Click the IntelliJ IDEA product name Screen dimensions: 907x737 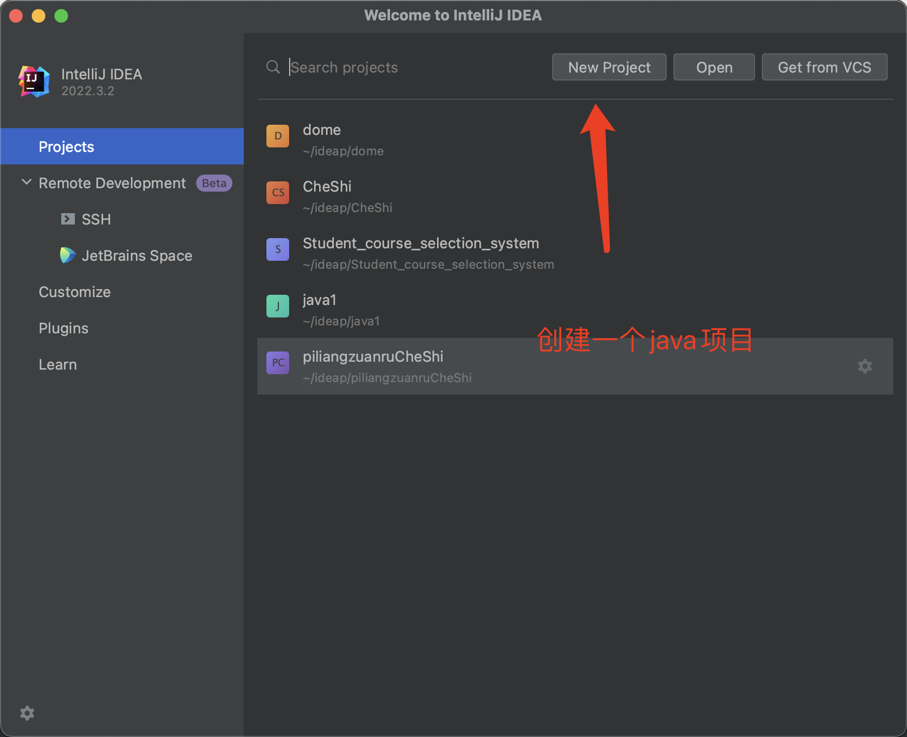(101, 74)
